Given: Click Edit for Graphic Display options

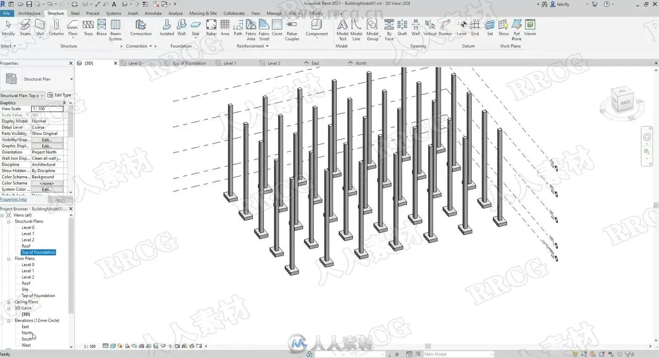Looking at the screenshot, I should click(47, 146).
